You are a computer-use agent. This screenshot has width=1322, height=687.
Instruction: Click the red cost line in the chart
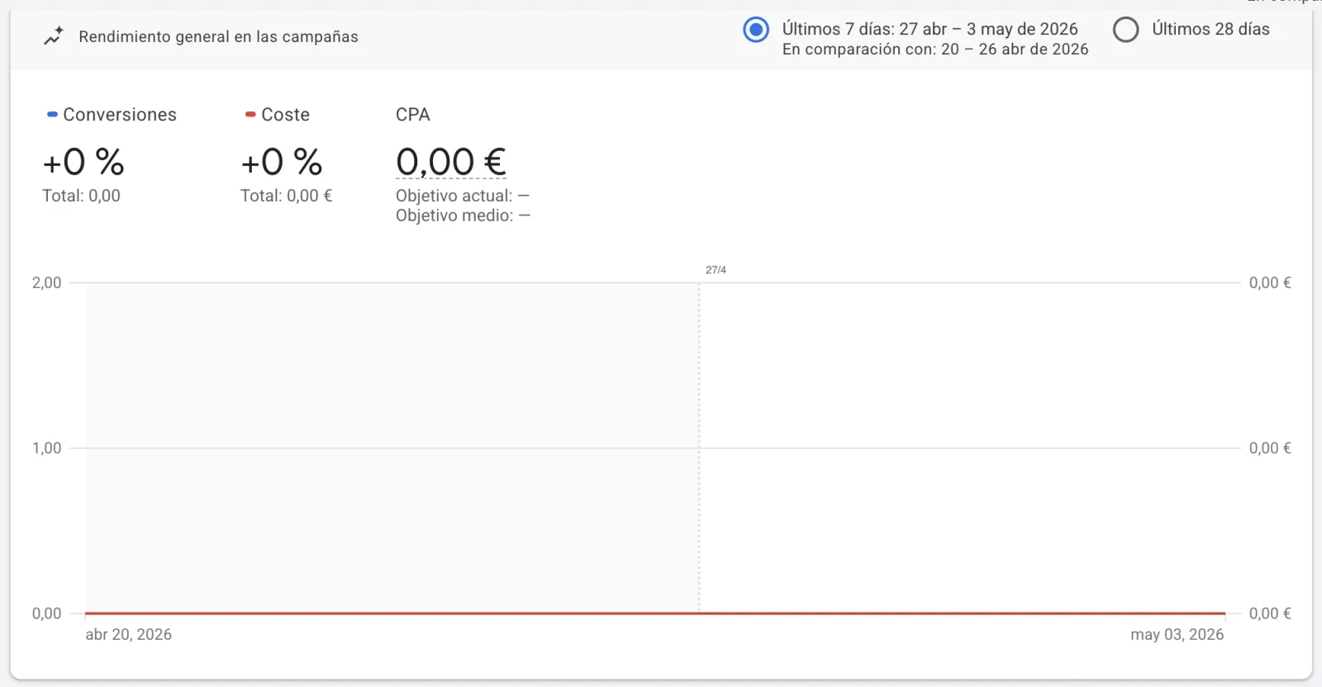(655, 614)
